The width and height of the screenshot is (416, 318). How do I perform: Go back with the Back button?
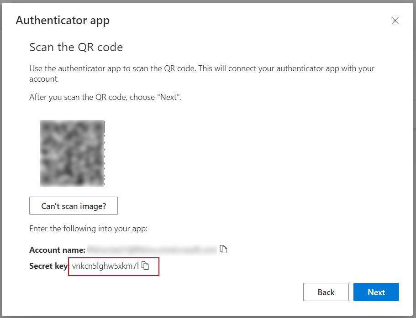[326, 292]
